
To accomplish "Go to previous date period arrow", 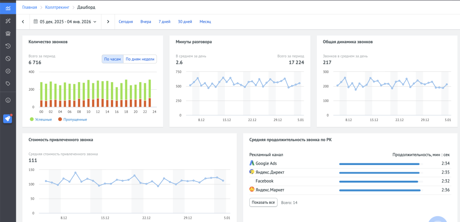I will pos(23,22).
